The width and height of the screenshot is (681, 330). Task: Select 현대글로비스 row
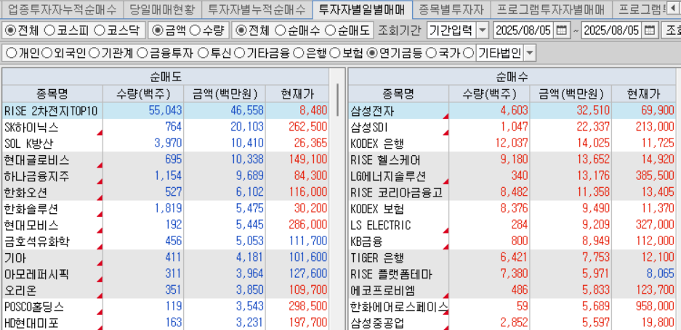(166, 160)
